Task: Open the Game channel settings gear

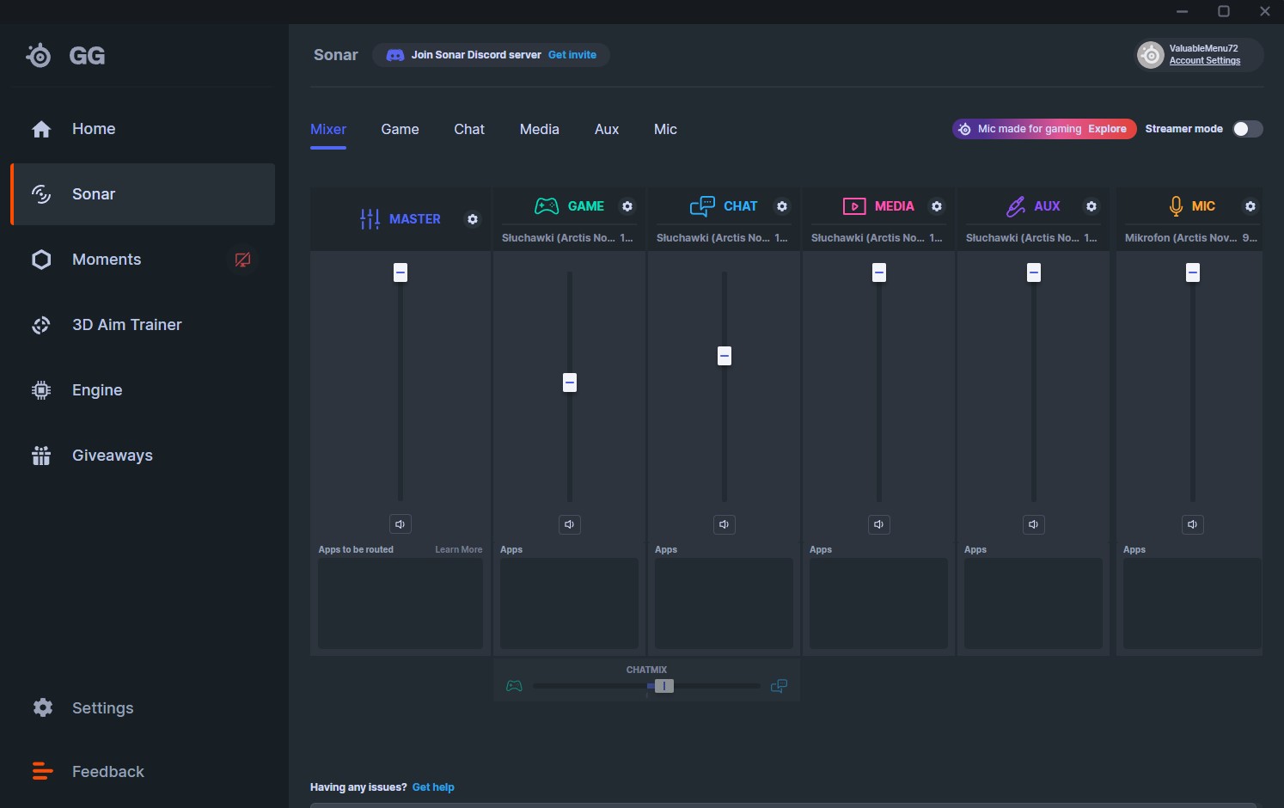Action: 627,206
